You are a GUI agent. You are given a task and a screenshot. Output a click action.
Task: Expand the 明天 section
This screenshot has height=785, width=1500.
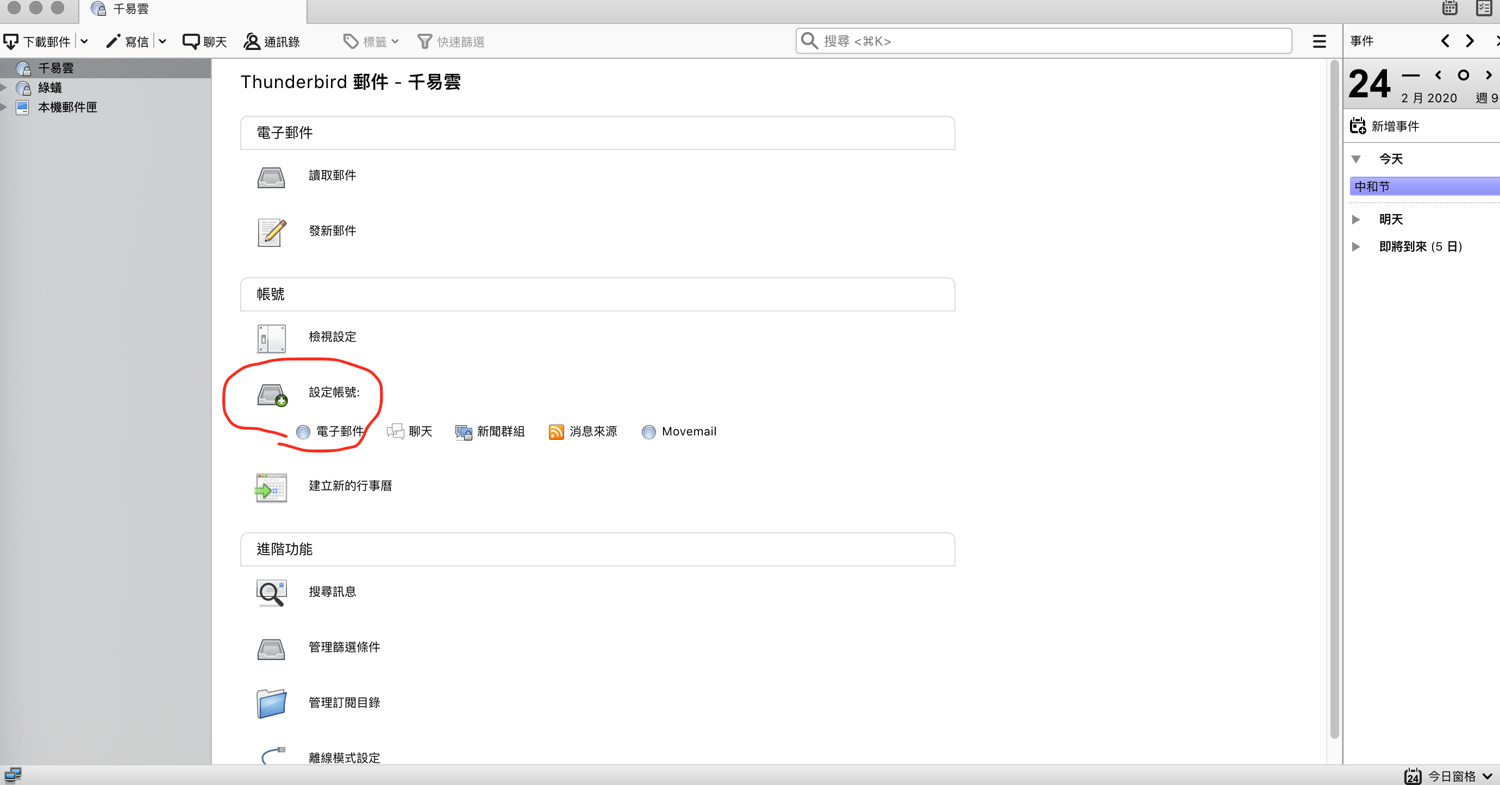(x=1356, y=220)
